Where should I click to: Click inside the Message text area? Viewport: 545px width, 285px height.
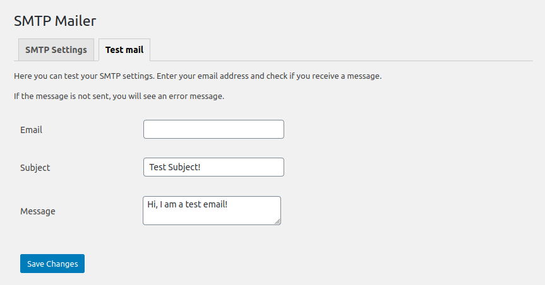(x=212, y=211)
